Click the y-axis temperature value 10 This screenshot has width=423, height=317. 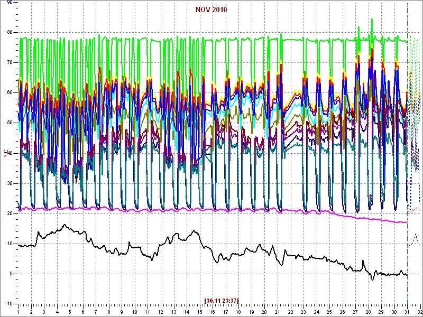click(10, 244)
